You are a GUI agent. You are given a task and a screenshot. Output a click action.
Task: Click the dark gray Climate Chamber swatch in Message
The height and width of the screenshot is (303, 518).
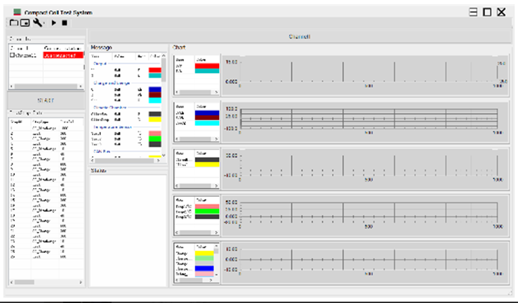point(155,114)
